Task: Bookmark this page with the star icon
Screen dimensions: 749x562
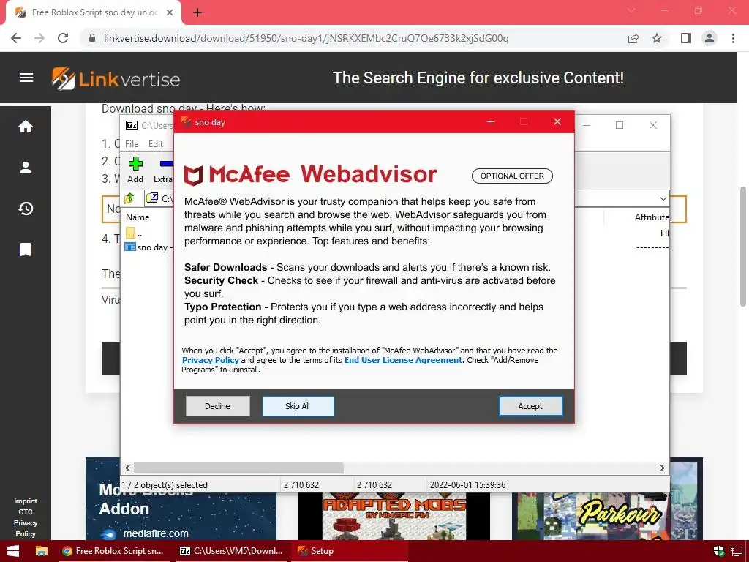Action: [x=657, y=38]
